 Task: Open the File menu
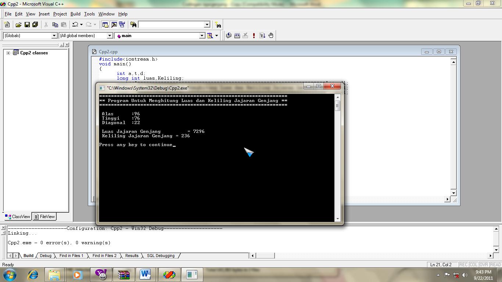click(8, 14)
